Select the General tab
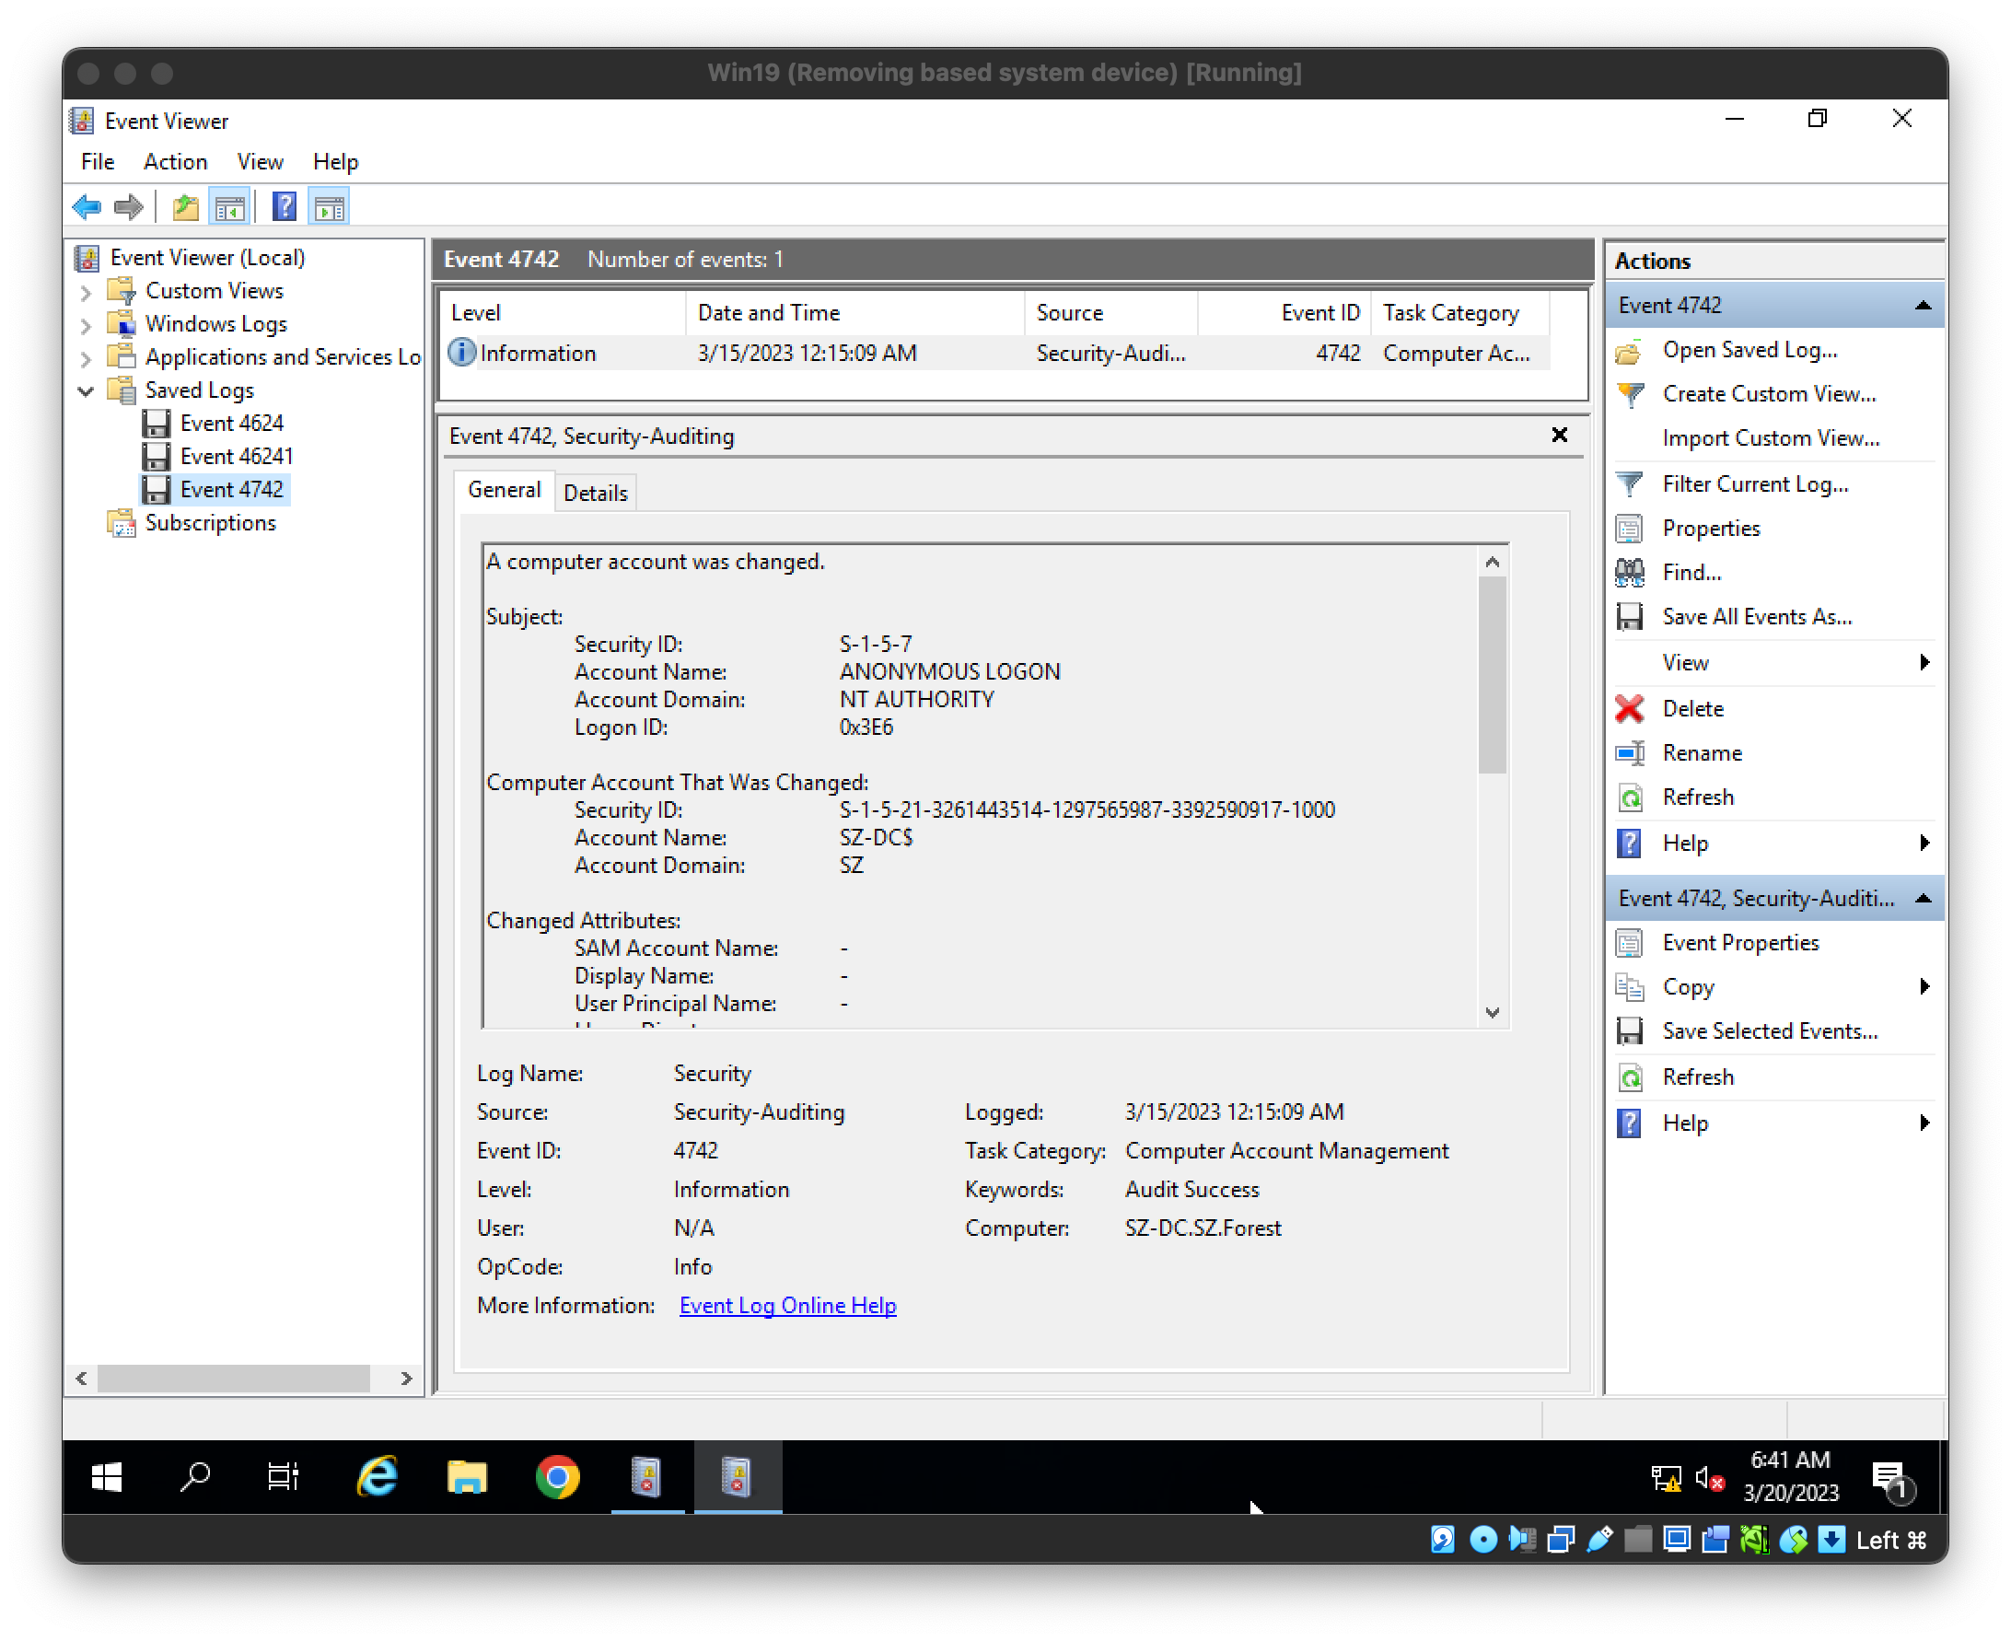 [505, 491]
